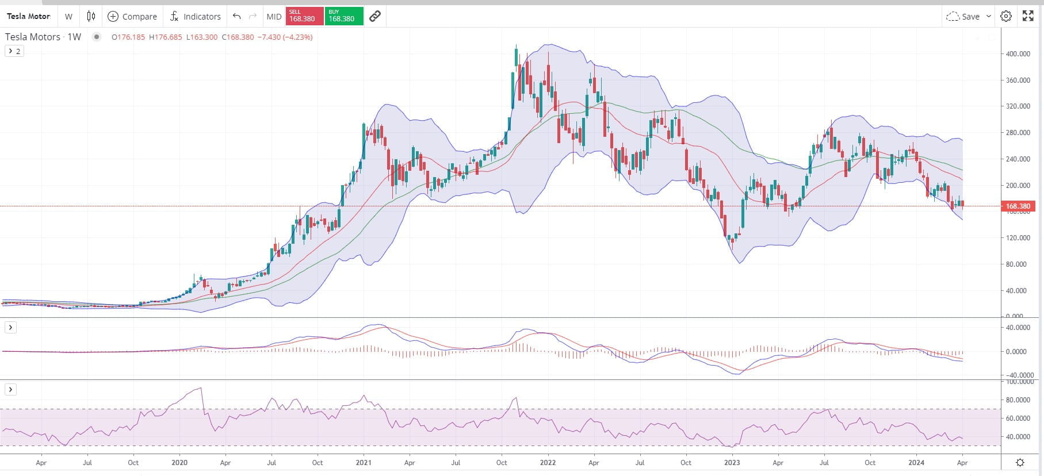This screenshot has width=1044, height=476.
Task: Expand the RSI pane legend chevron
Action: point(11,390)
